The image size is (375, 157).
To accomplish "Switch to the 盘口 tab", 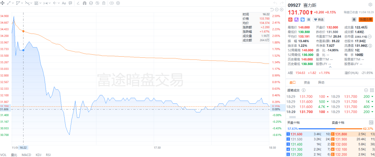I will 293,82.
